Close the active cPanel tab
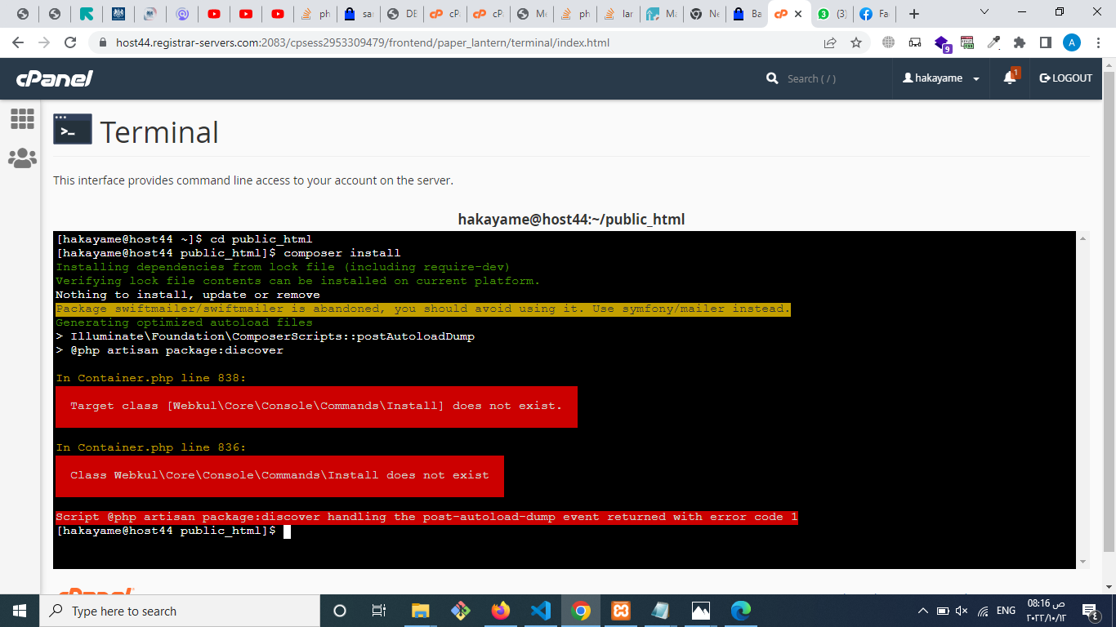Image resolution: width=1116 pixels, height=627 pixels. tap(798, 14)
